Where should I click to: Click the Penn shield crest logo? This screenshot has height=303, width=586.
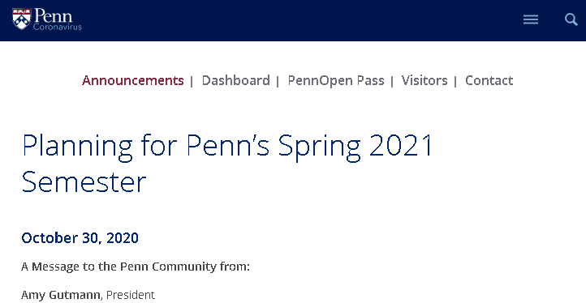pyautogui.click(x=22, y=19)
